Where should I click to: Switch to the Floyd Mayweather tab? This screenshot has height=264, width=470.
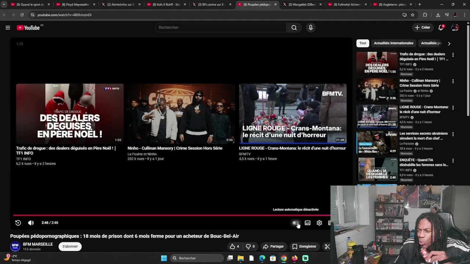76,4
